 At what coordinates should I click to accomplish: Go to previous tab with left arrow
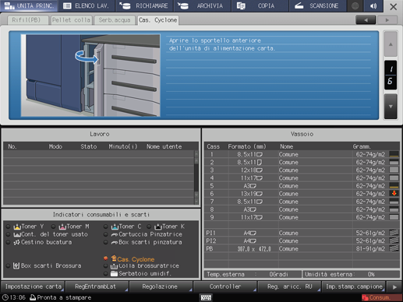[366, 19]
